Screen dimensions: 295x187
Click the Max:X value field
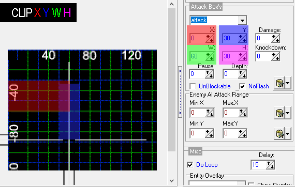tap(231, 113)
